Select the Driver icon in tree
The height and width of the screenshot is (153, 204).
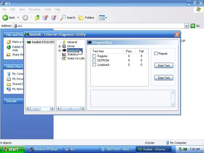(64, 46)
